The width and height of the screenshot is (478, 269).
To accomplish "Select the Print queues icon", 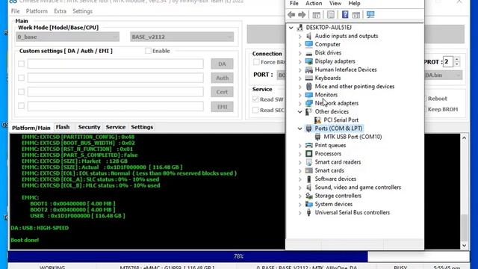I will point(308,145).
